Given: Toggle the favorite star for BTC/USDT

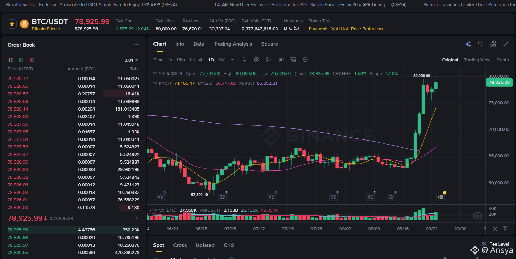Looking at the screenshot, I should [12, 24].
